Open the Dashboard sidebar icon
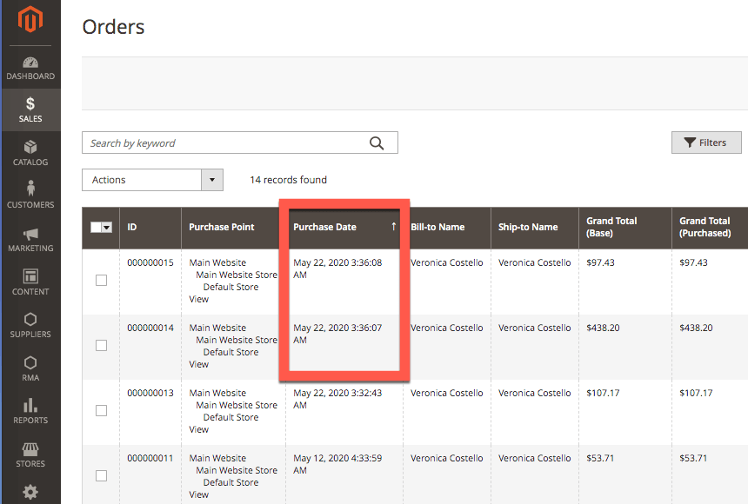 tap(30, 63)
